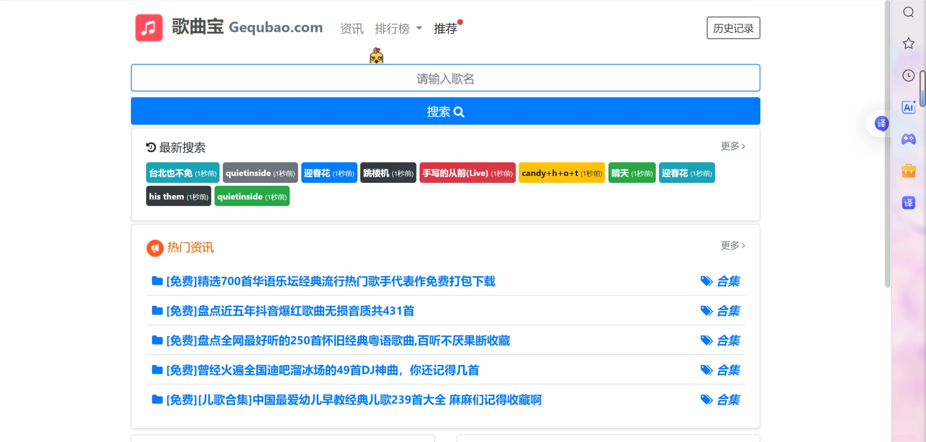The image size is (926, 442).
Task: Click the folder icon before the 700首华语乐坛 item
Action: [156, 281]
